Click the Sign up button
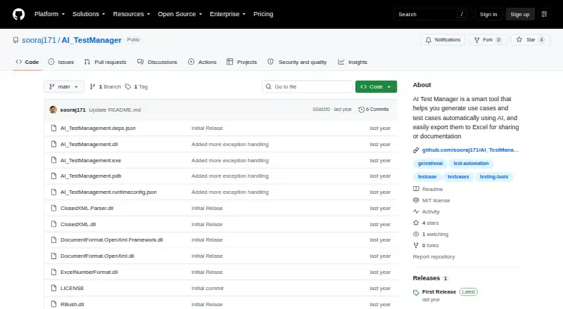 point(520,14)
